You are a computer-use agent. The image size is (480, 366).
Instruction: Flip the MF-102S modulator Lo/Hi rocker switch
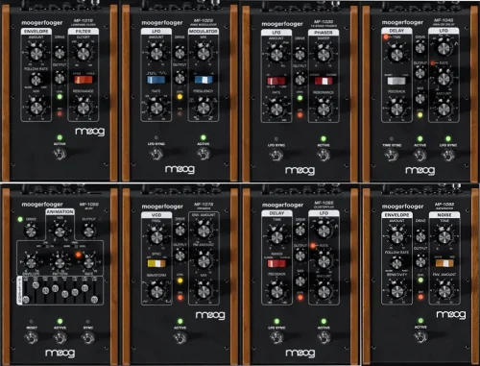pos(204,80)
